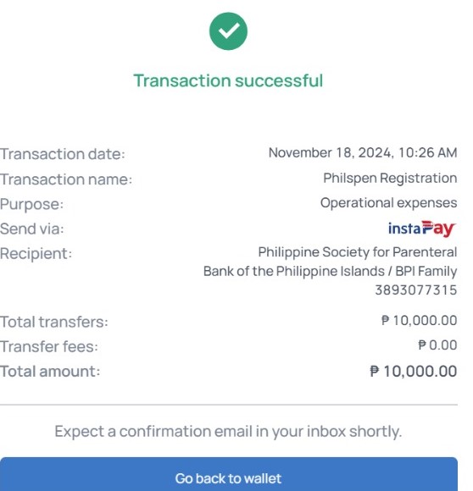Viewport: 473px width, 491px height.
Task: Click the Transaction date label
Action: point(63,154)
